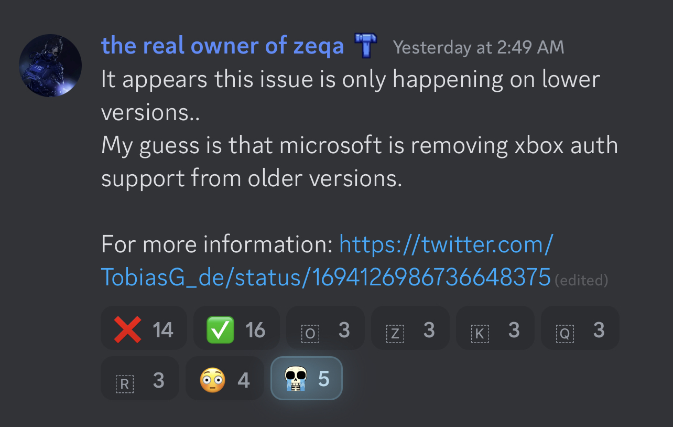Image resolution: width=673 pixels, height=427 pixels.
Task: React with the letter K emoji
Action: point(495,329)
